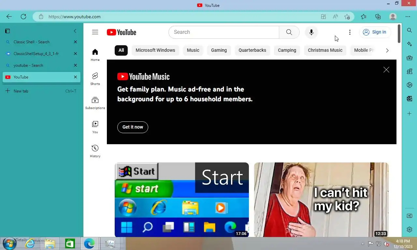Open Subscriptions in the YouTube sidebar
417x250 pixels.
click(95, 103)
